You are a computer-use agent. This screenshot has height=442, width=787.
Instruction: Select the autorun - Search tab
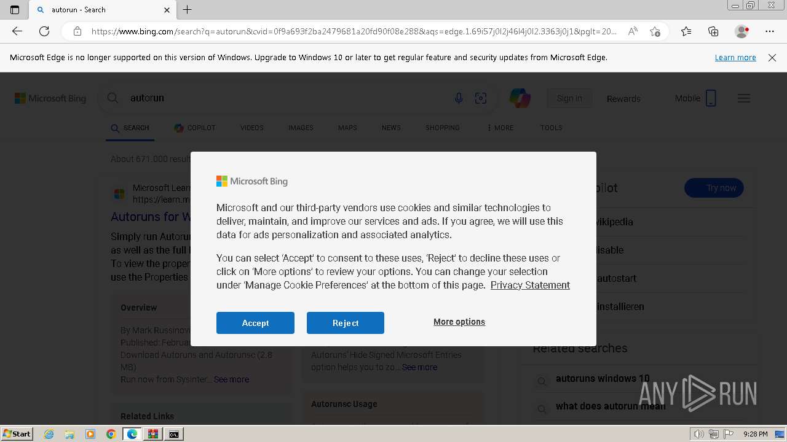pos(102,10)
